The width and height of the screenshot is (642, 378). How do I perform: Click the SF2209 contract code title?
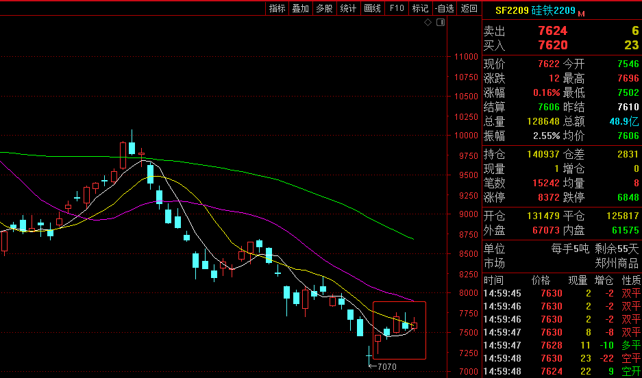click(512, 12)
